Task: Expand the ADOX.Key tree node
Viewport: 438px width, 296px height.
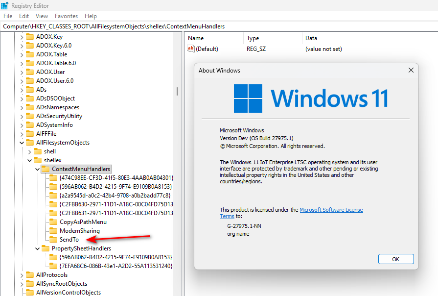Action: [x=22, y=37]
